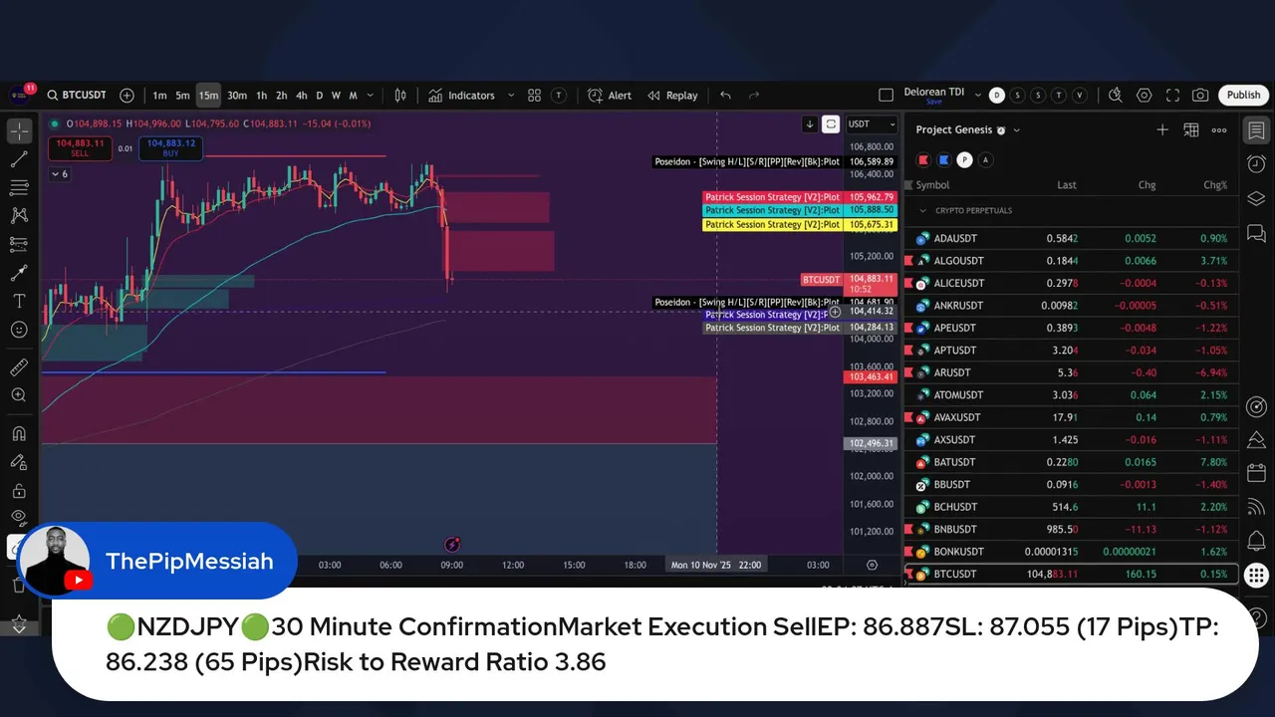Enter fullscreen mode
Viewport: 1275px width, 717px height.
tap(1172, 95)
